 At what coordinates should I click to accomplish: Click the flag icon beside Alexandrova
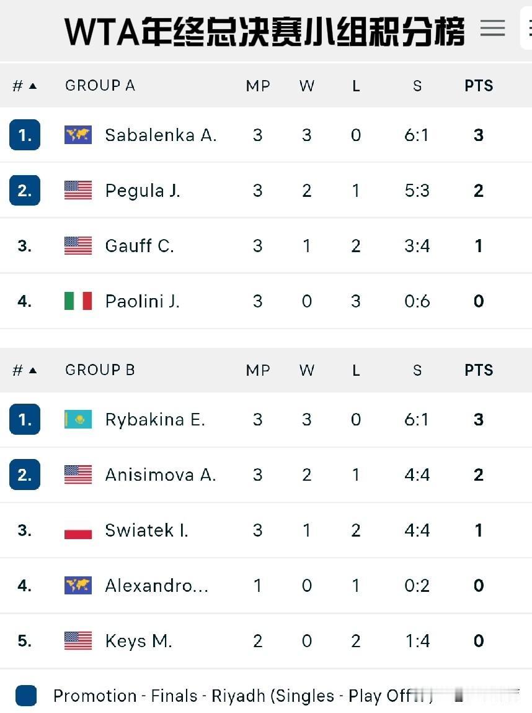(78, 586)
